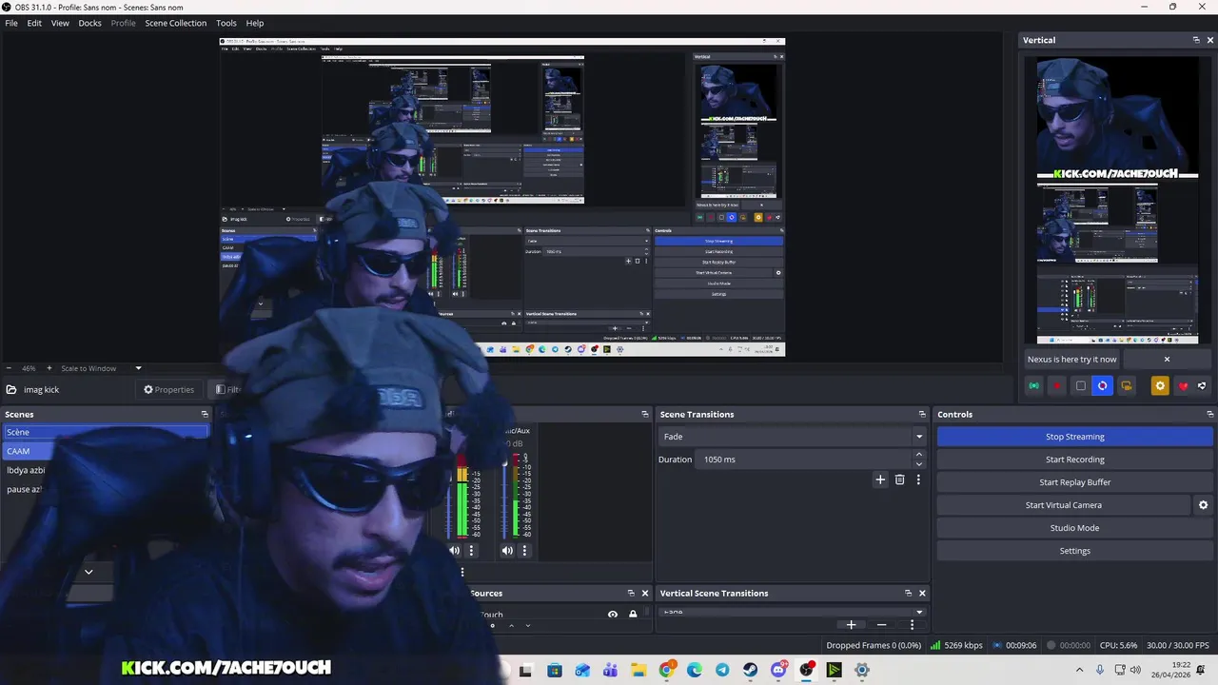This screenshot has width=1218, height=685.
Task: Float the Scene Transitions dock
Action: click(x=921, y=414)
